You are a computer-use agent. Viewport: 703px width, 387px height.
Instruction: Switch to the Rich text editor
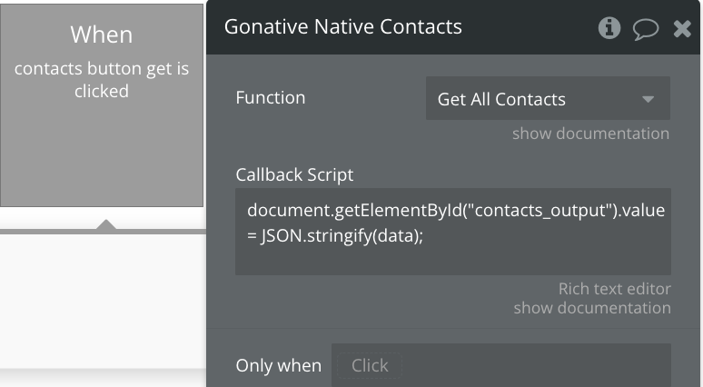pos(614,289)
